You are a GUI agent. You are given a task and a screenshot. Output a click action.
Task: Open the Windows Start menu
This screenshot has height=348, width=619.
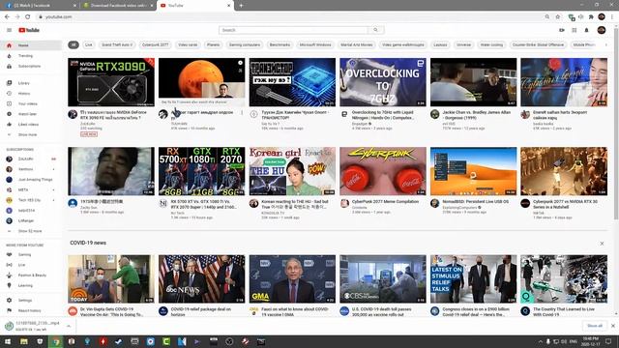tap(8, 341)
